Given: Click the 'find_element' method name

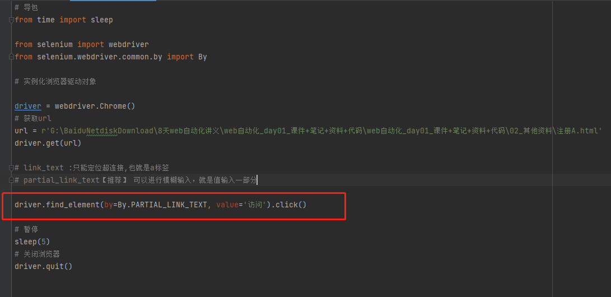Looking at the screenshot, I should [72, 205].
